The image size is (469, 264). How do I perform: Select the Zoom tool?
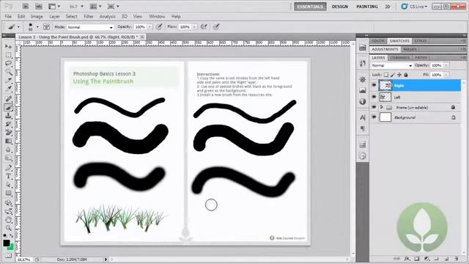[8, 228]
